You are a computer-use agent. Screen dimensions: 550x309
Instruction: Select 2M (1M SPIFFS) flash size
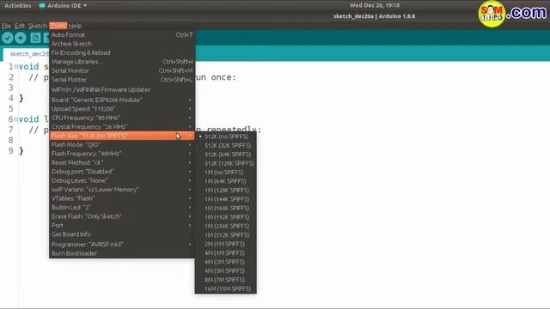coord(225,244)
